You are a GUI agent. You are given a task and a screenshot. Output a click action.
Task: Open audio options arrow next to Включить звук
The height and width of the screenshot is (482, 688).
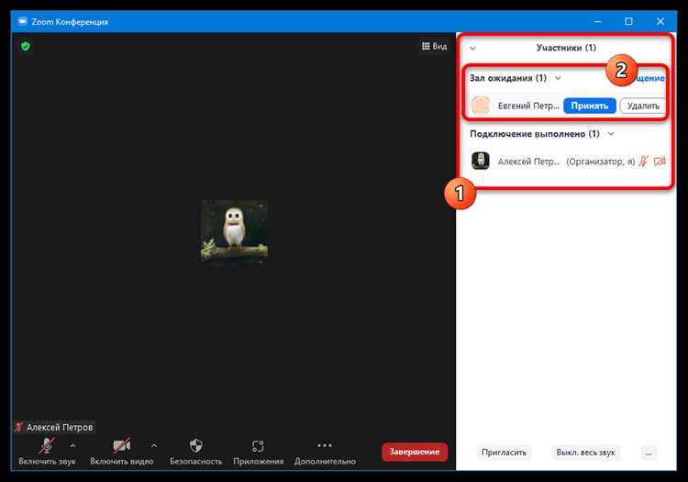(72, 445)
